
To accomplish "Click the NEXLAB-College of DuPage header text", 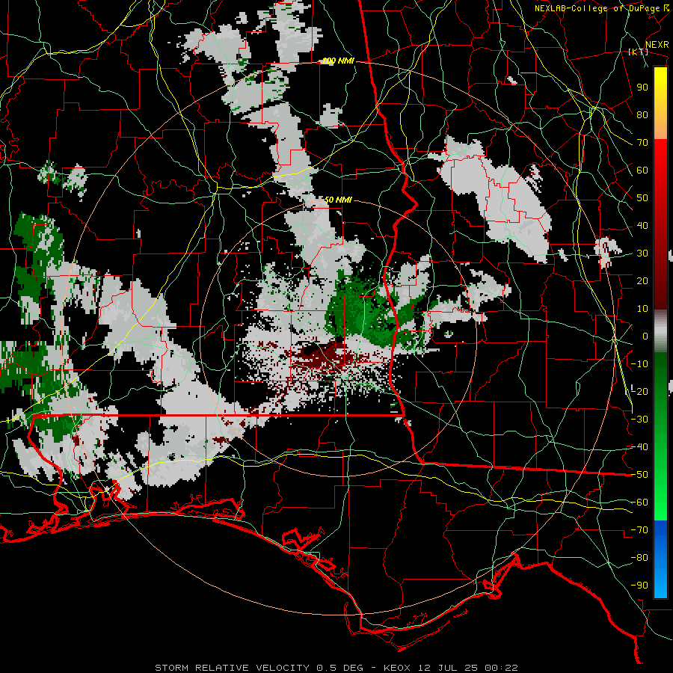I will [x=597, y=8].
